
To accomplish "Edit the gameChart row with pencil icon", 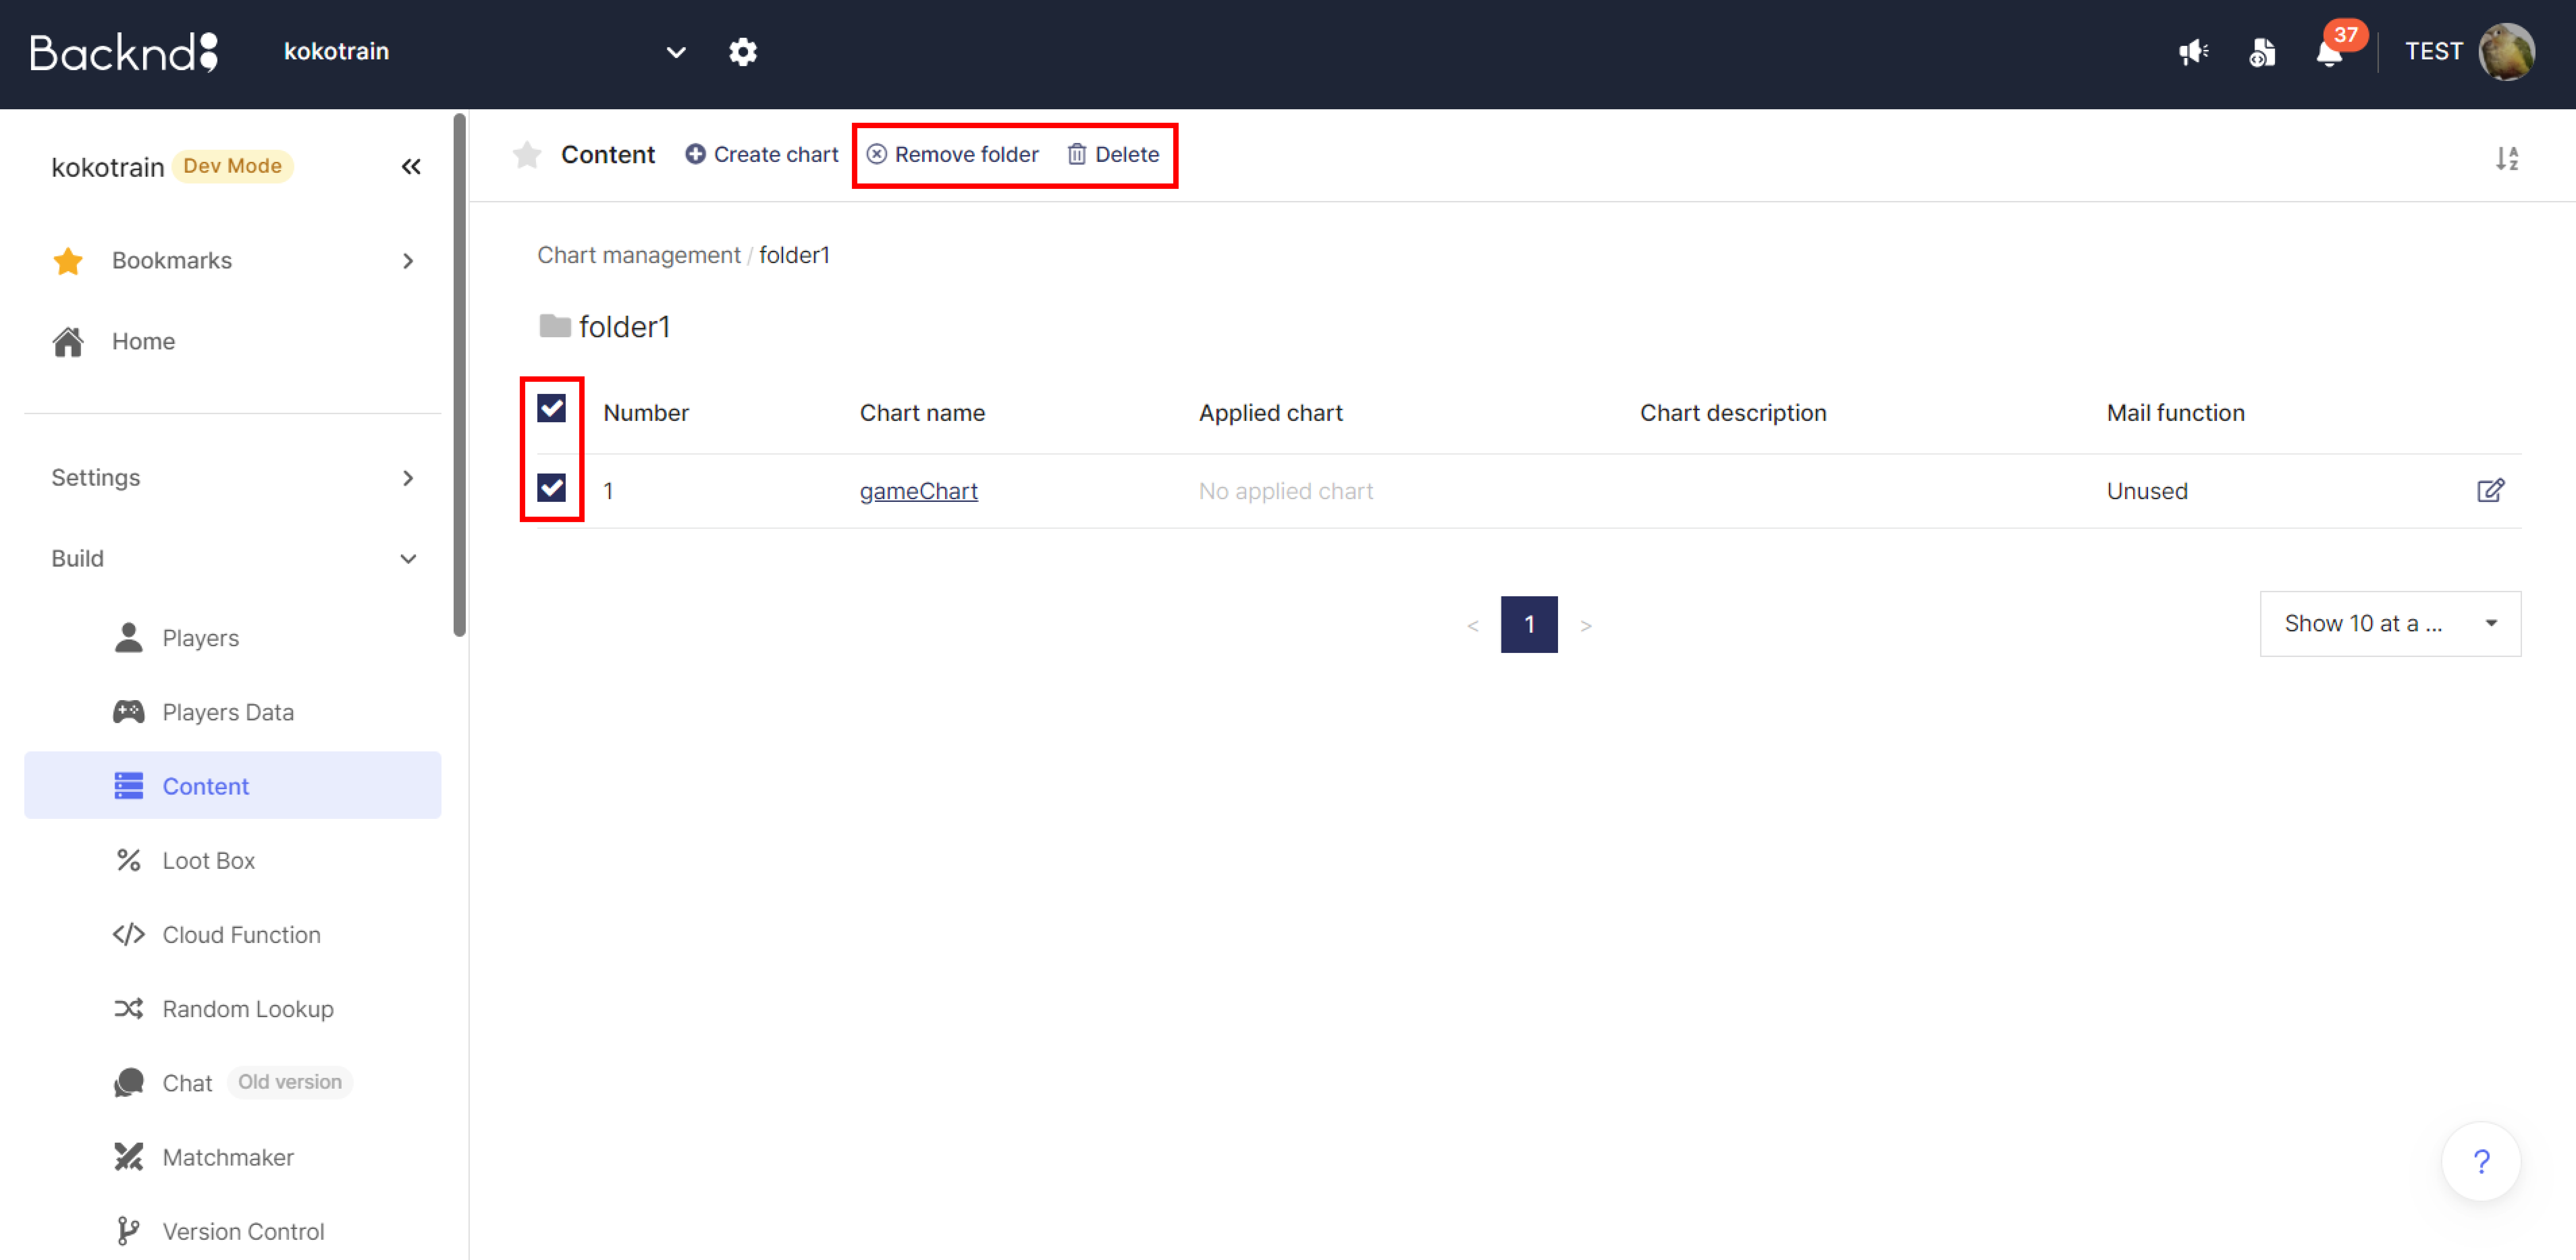I will pos(2490,491).
